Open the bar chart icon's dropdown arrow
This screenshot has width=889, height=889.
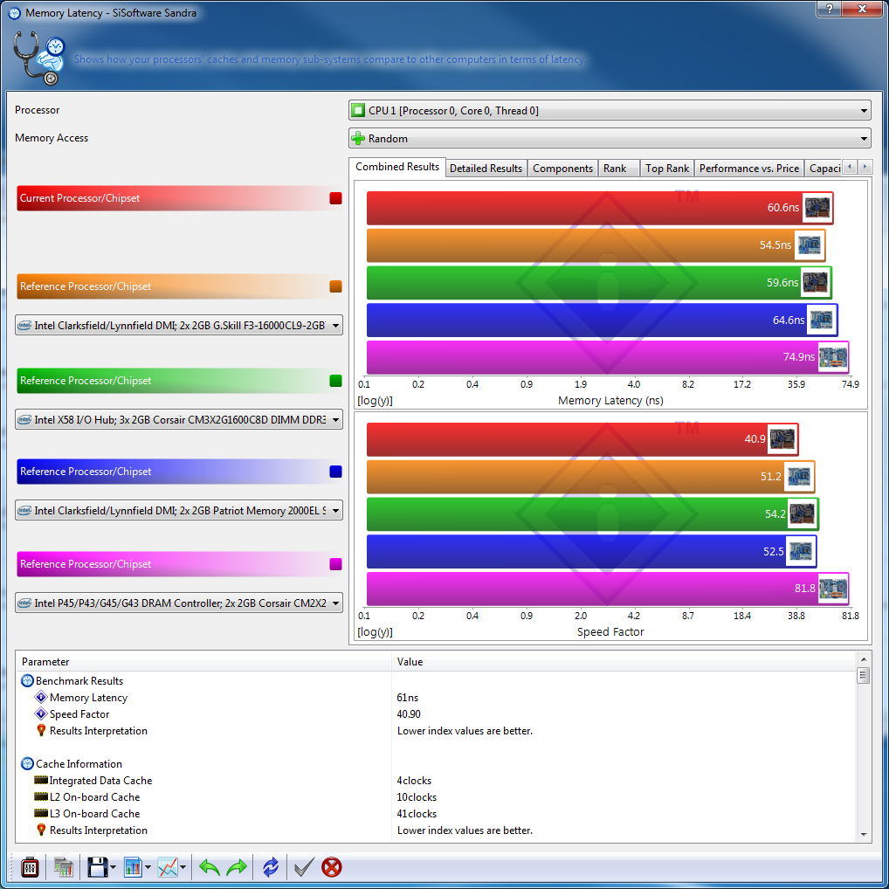(x=148, y=867)
